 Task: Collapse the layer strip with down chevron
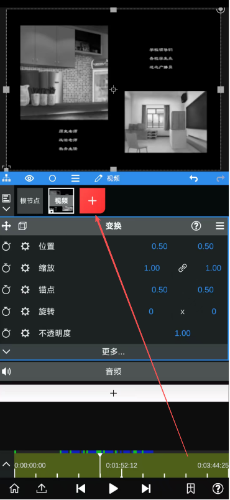point(6,209)
